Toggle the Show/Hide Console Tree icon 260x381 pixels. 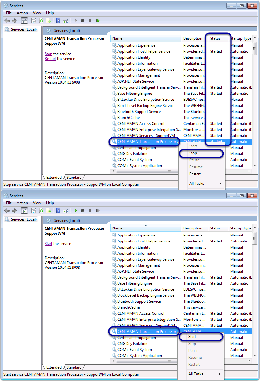24,21
